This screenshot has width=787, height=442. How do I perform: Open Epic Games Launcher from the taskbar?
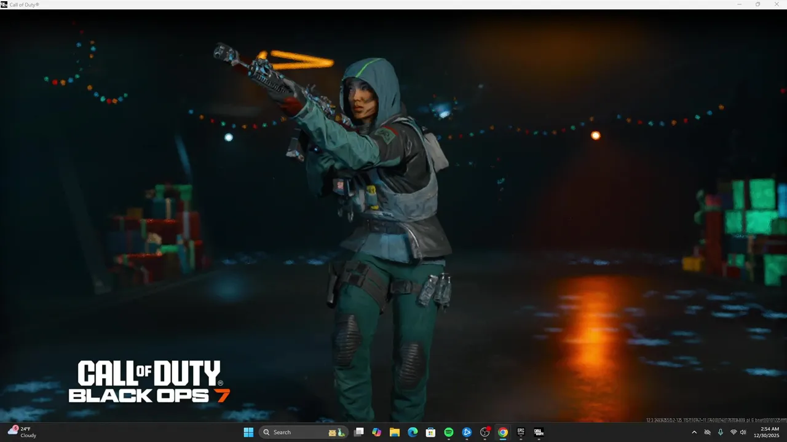point(521,432)
